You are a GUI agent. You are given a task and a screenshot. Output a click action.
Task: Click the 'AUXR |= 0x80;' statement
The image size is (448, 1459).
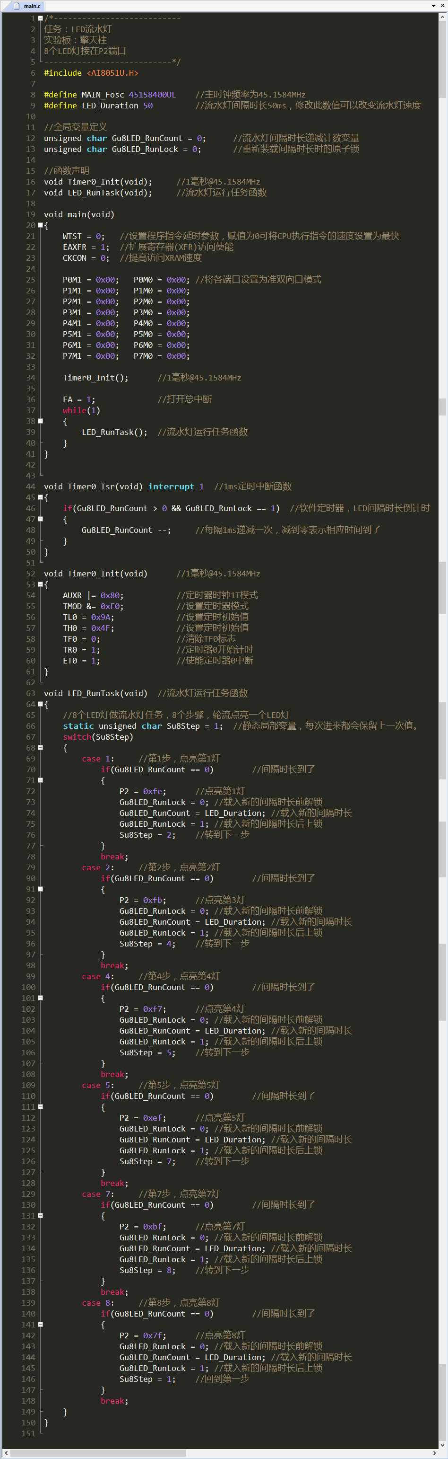point(94,595)
